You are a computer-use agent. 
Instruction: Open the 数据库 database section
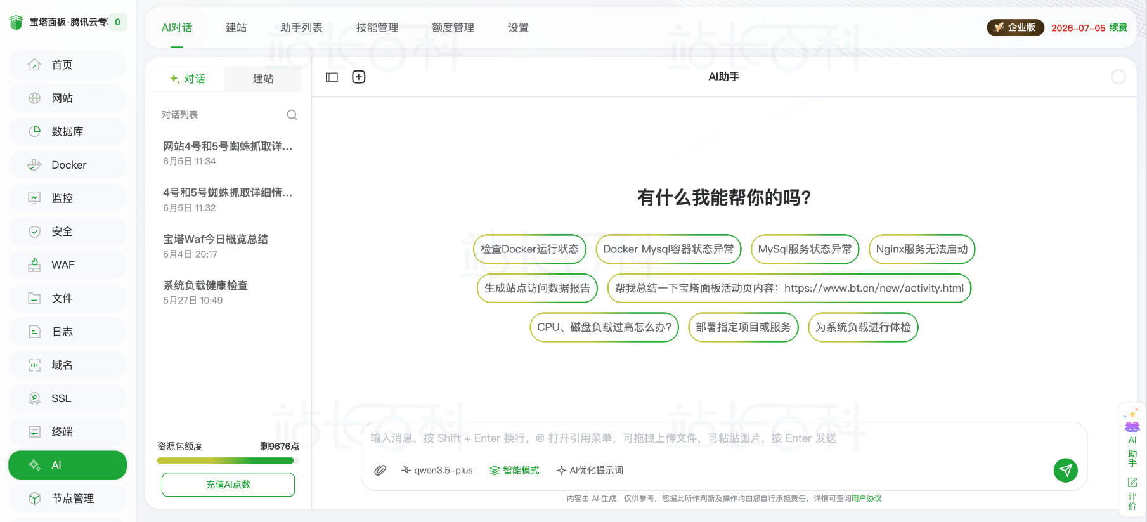click(x=67, y=131)
